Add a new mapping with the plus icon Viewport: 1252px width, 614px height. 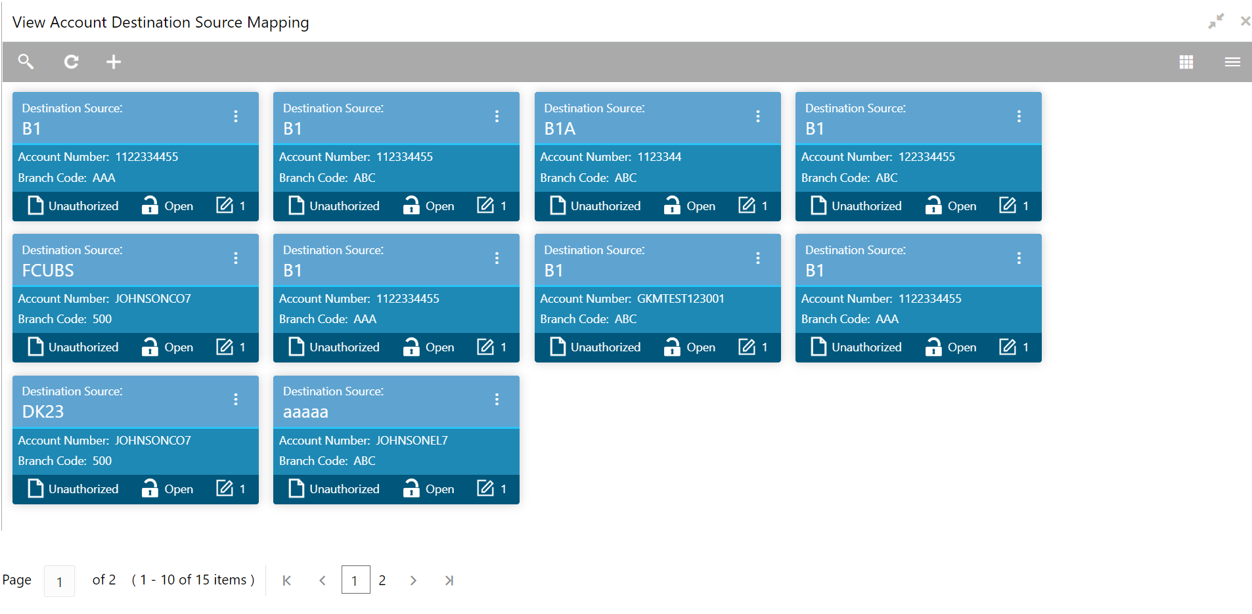point(114,62)
